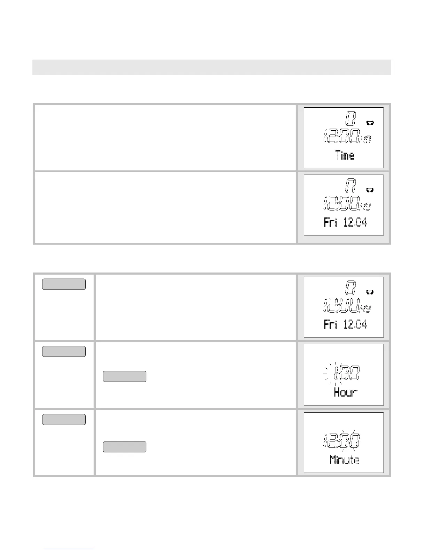Click the Time label on the first display
Viewport: 426px width, 552px height.
pos(345,155)
